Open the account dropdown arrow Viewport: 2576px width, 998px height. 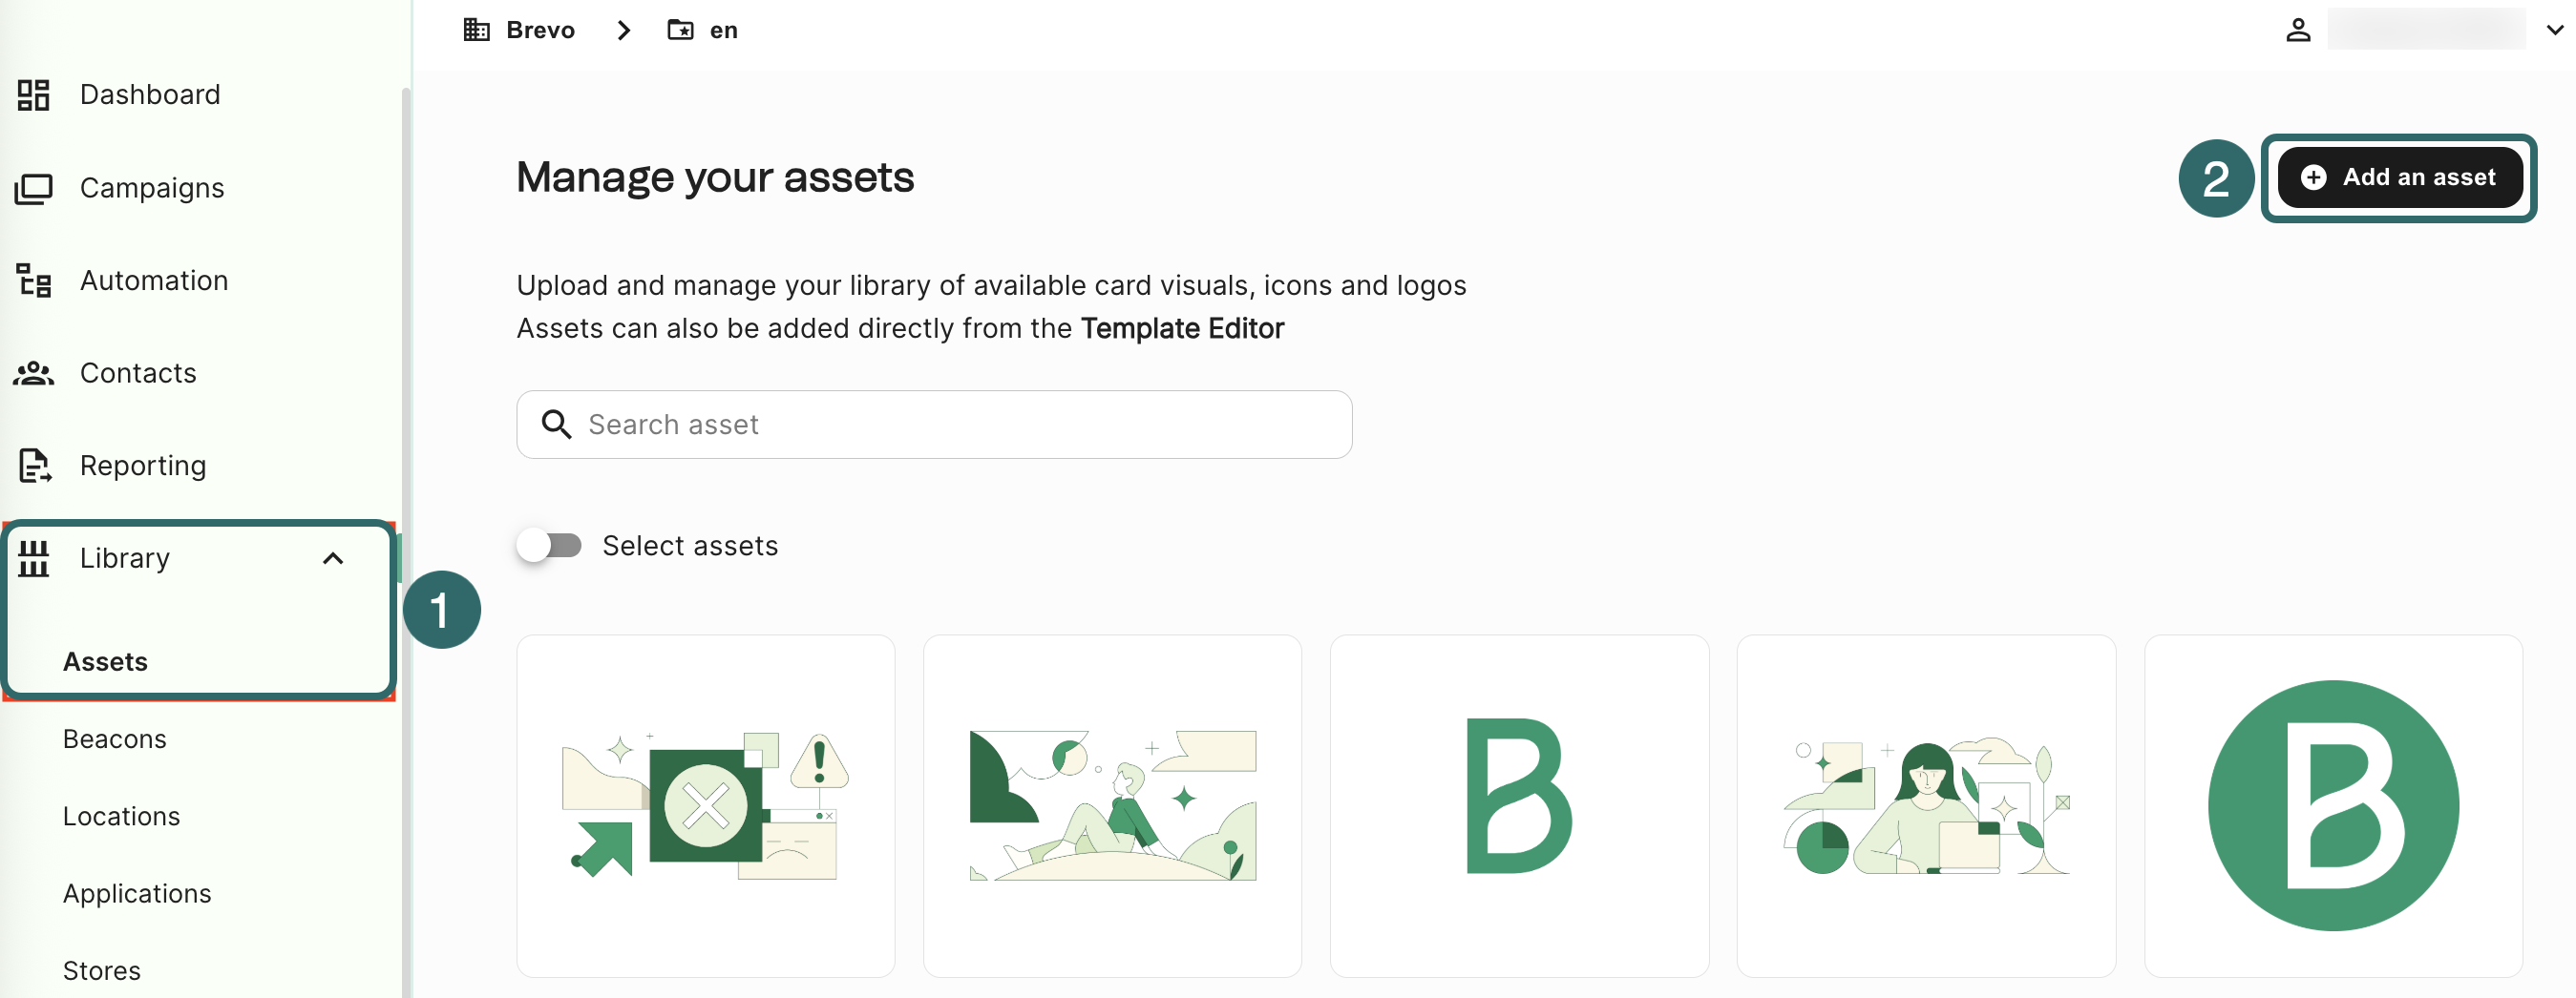point(2553,30)
